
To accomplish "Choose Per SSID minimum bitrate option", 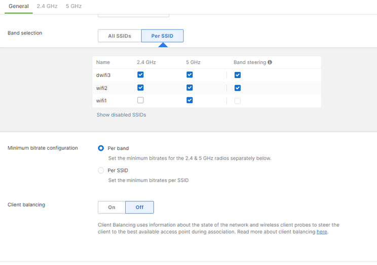I will 101,171.
